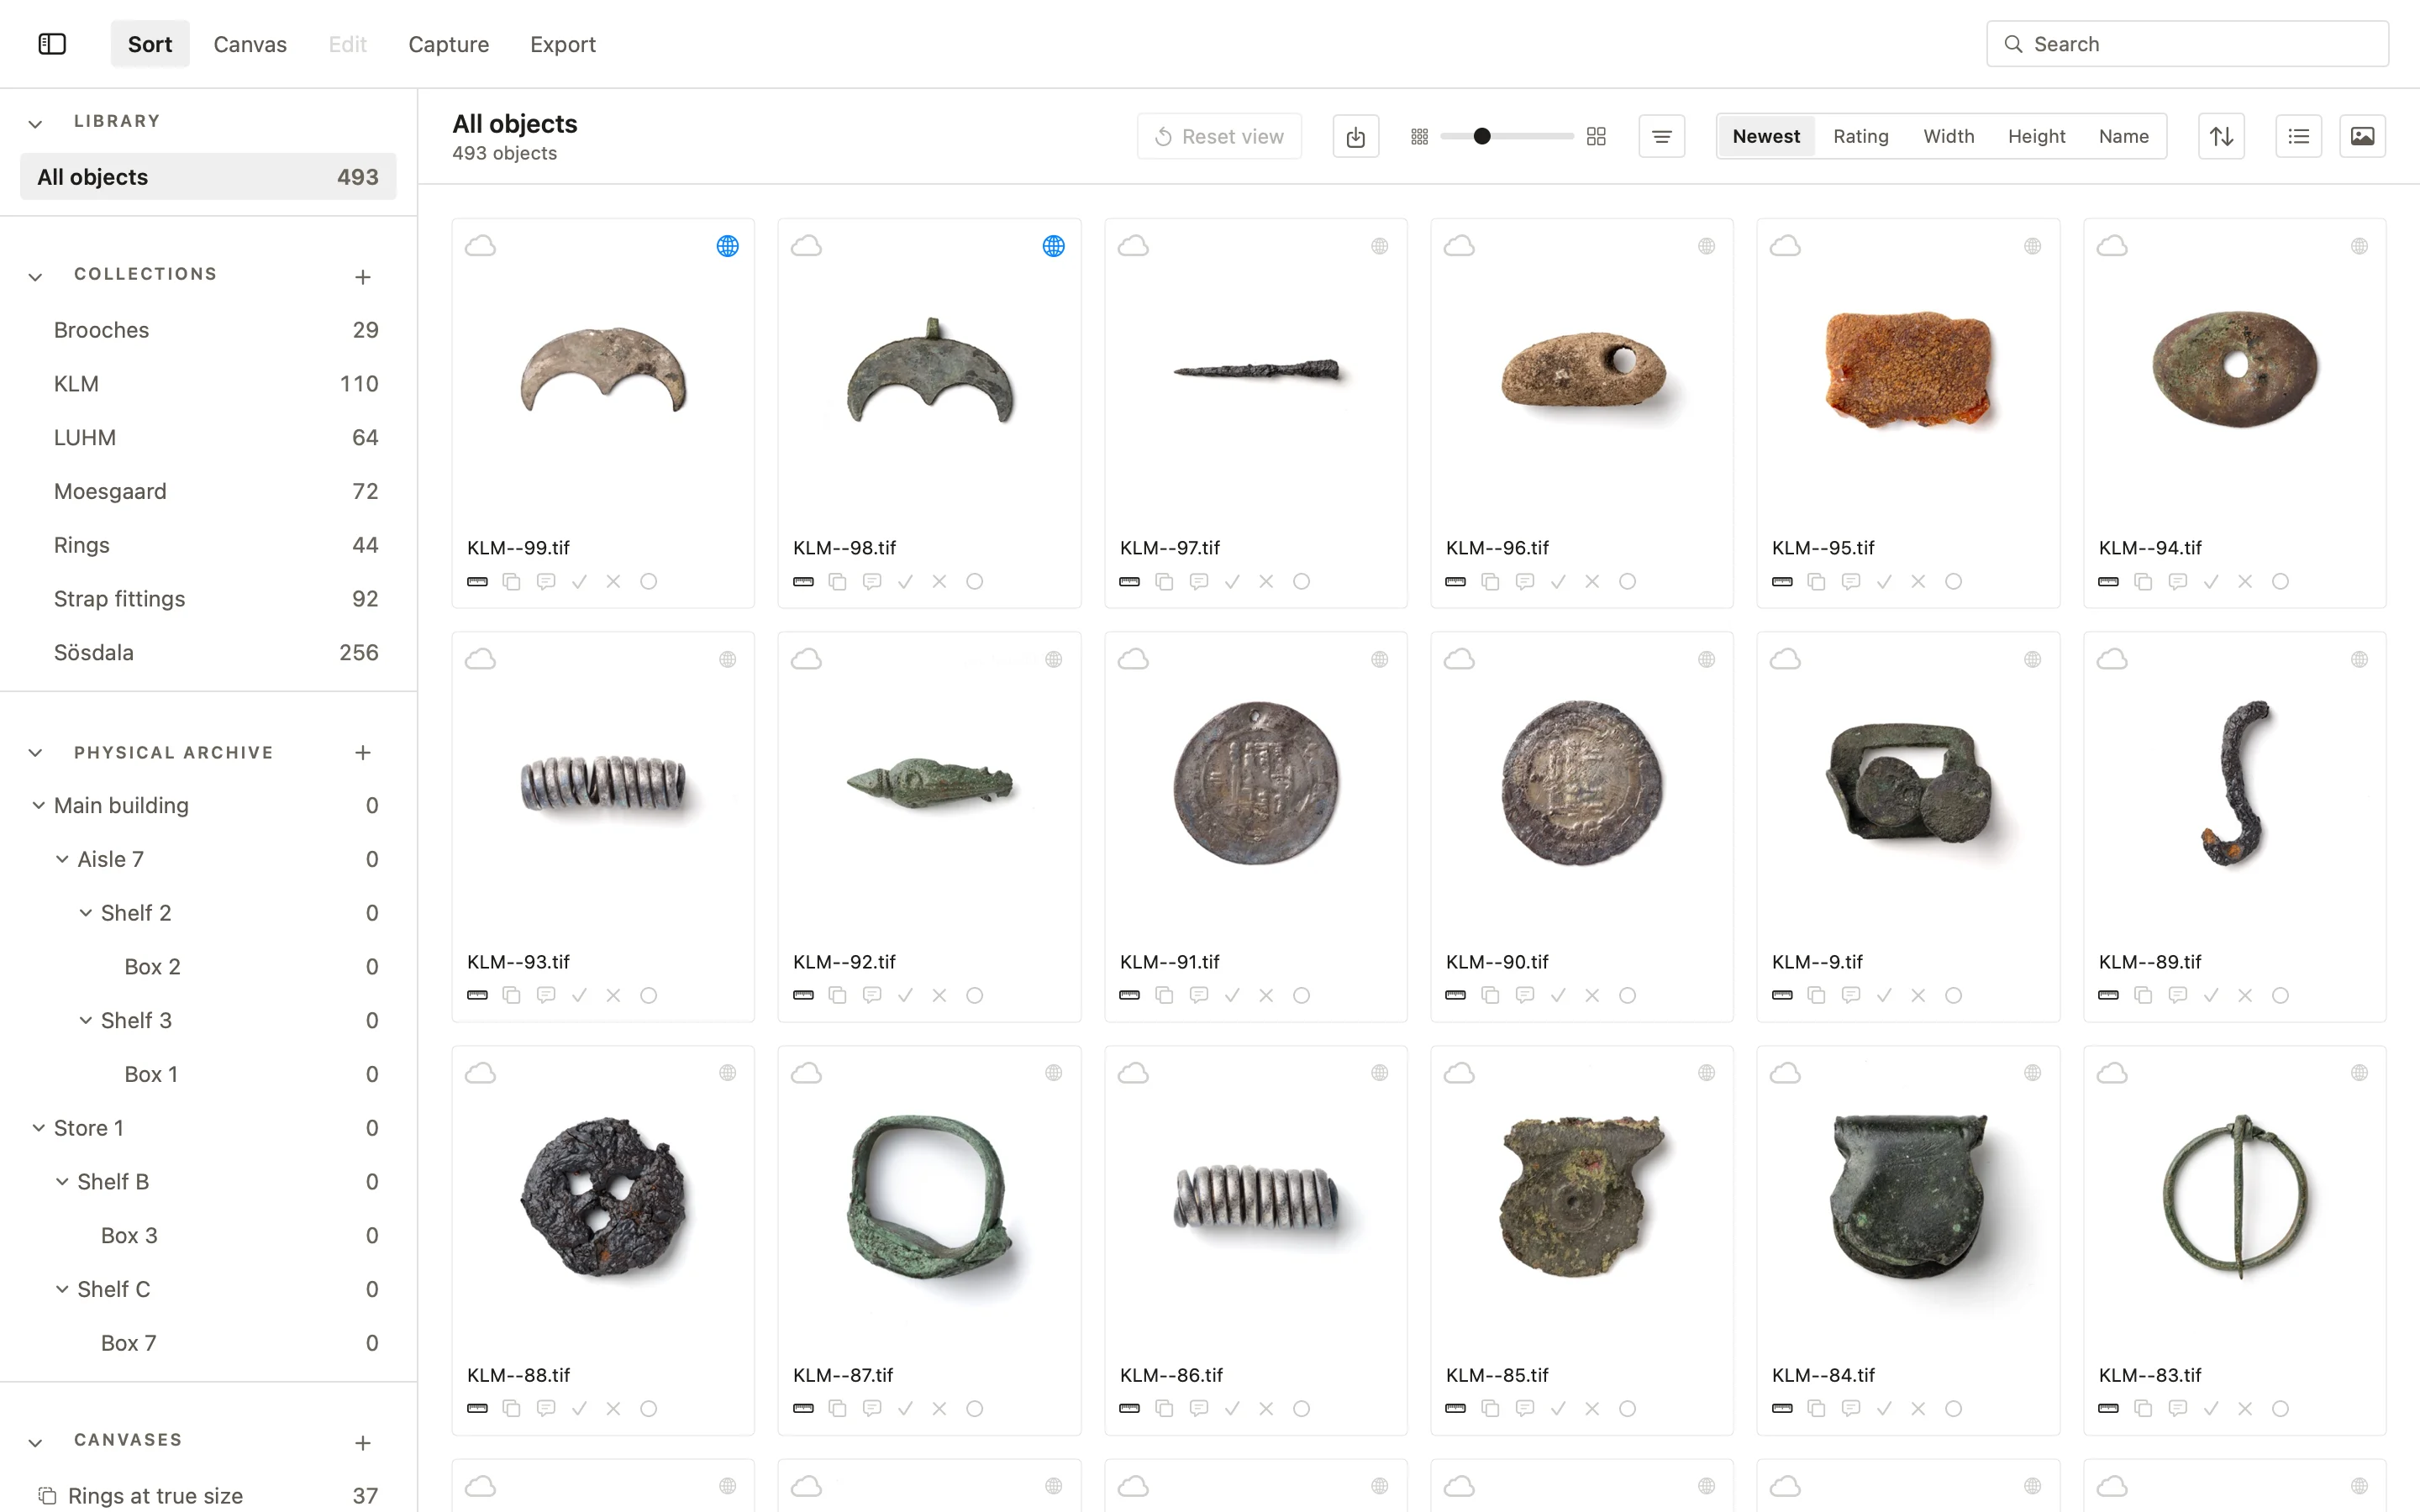Viewport: 2420px width, 1512px height.
Task: Mark KLM--99.tif with the checkmark
Action: (579, 582)
